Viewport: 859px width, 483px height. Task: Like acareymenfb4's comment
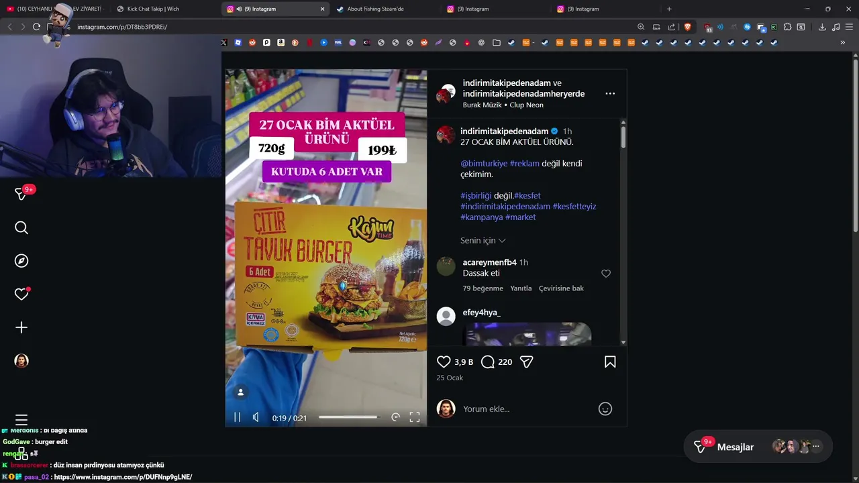606,274
